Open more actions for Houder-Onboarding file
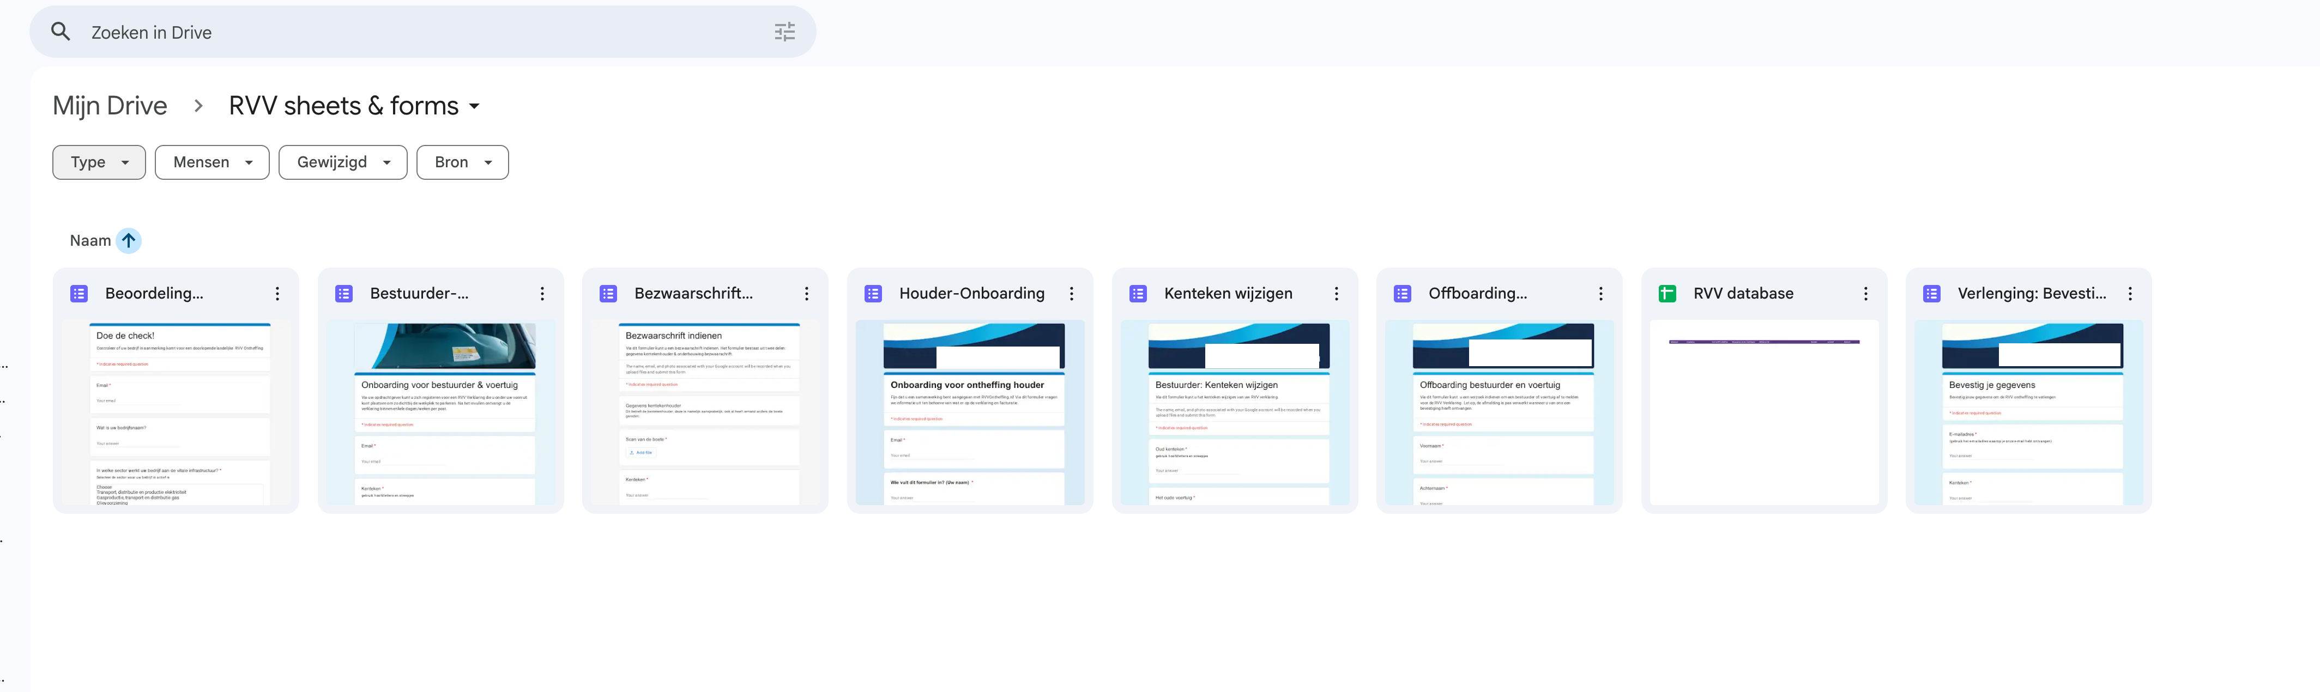Viewport: 2320px width, 692px height. 1072,294
